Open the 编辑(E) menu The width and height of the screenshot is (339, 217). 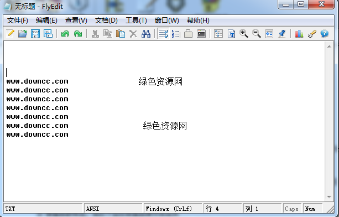(x=46, y=20)
